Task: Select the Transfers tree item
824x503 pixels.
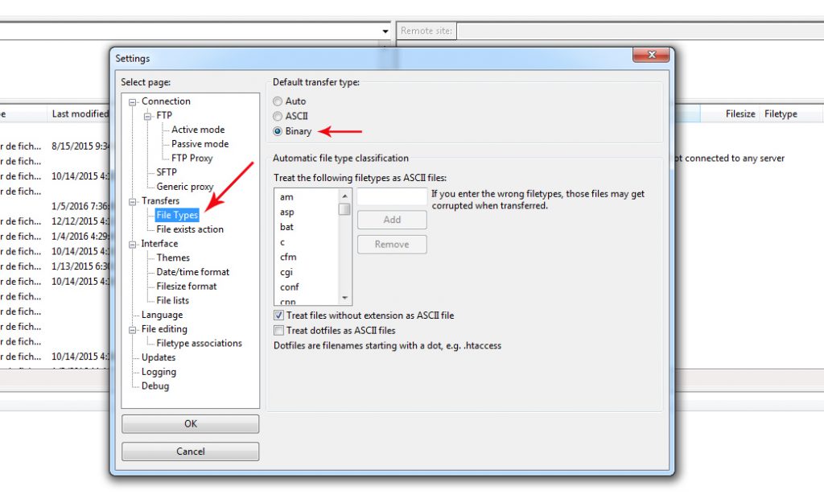Action: click(x=160, y=200)
